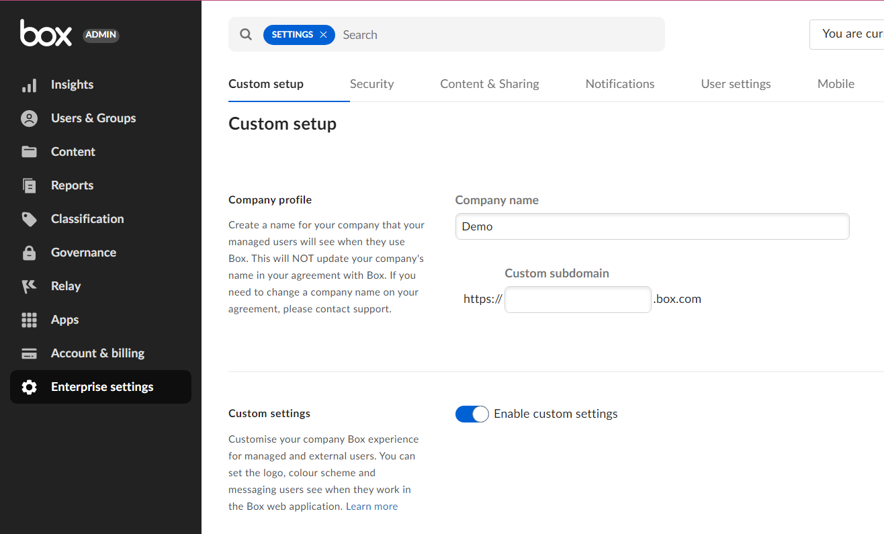Image resolution: width=884 pixels, height=534 pixels.
Task: Click the 'Enable custom settings' label
Action: pyautogui.click(x=556, y=414)
